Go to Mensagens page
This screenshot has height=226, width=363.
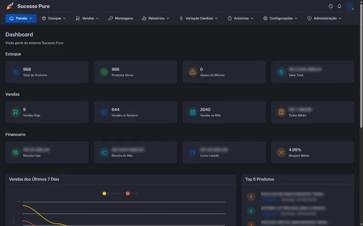click(121, 18)
